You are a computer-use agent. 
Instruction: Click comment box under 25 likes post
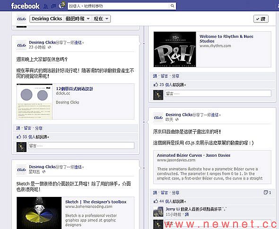tap(218, 93)
